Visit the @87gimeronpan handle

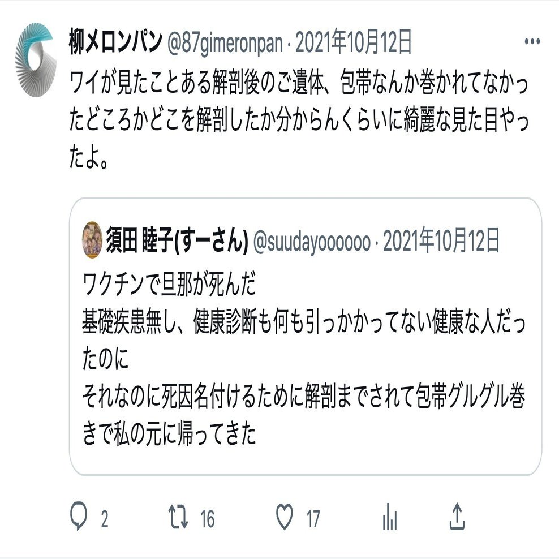[x=225, y=44]
